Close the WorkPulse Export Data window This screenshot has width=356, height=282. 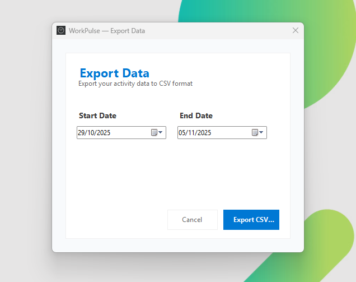tap(296, 30)
